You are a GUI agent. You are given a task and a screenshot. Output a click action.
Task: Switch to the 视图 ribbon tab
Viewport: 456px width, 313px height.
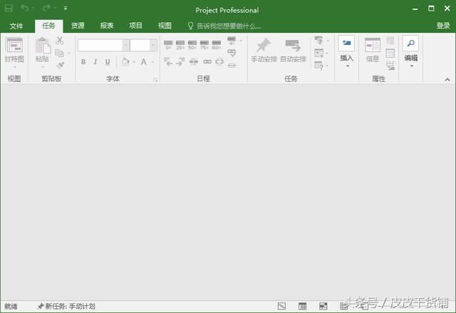(165, 26)
